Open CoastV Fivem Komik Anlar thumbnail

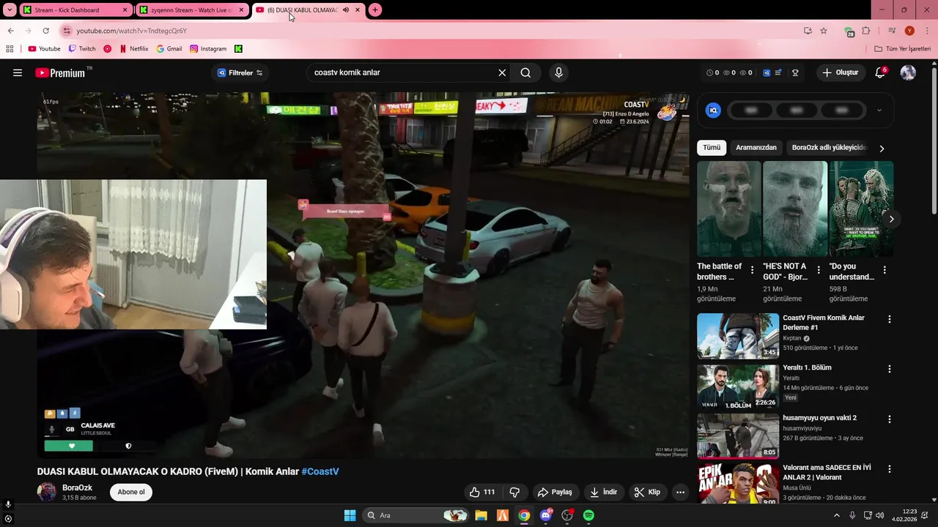coord(738,336)
